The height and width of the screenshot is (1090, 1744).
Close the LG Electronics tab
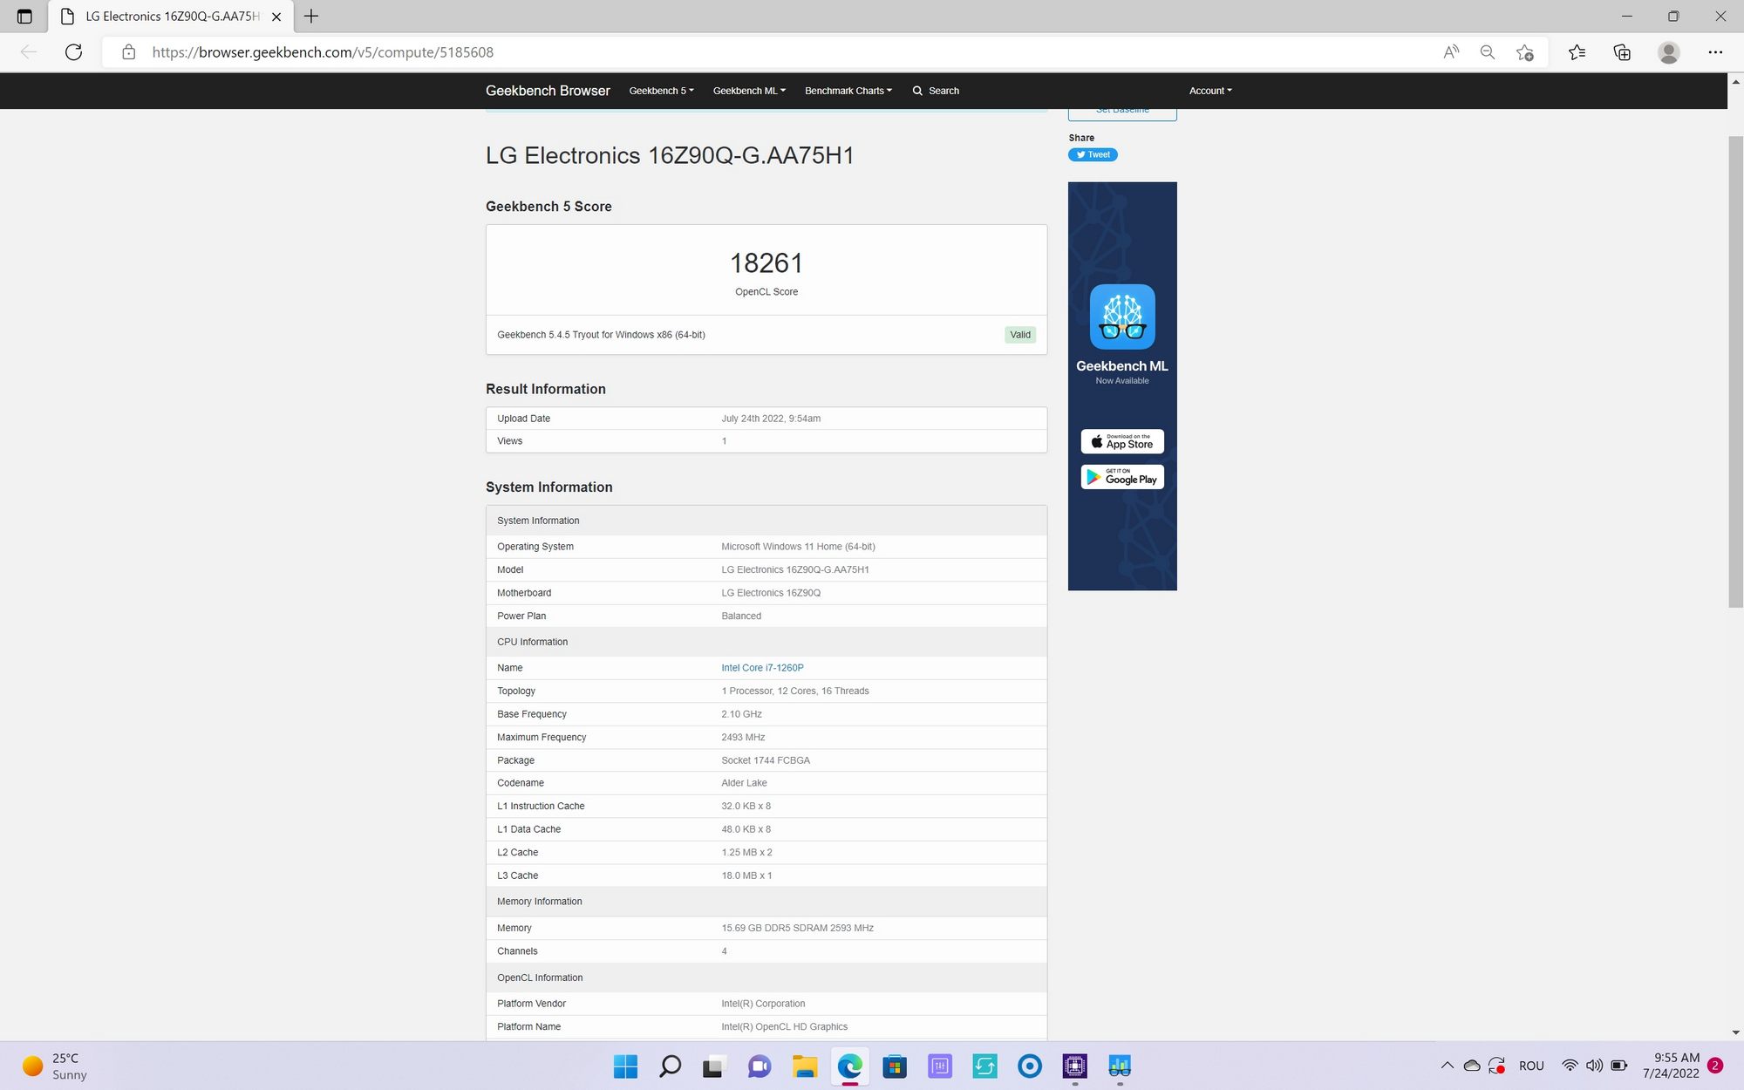coord(276,17)
